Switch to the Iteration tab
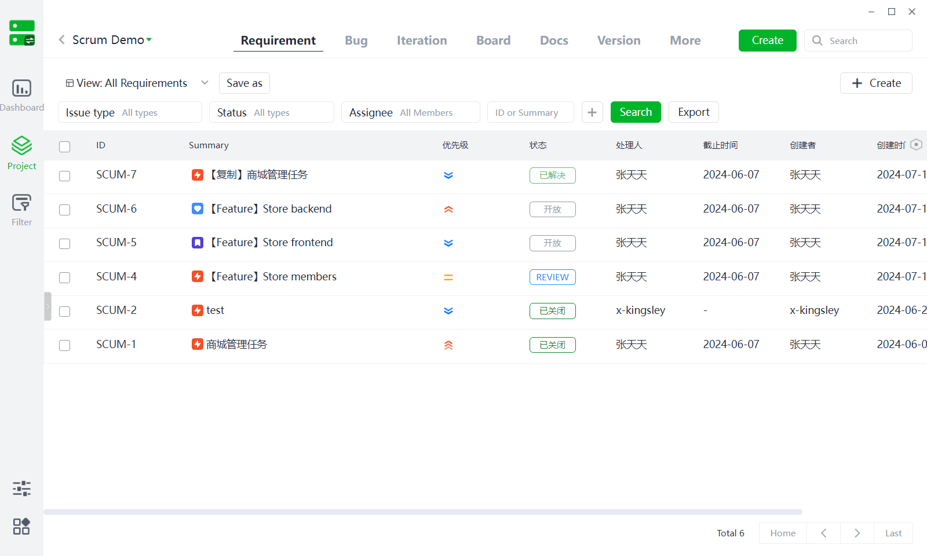The width and height of the screenshot is (927, 556). point(422,41)
